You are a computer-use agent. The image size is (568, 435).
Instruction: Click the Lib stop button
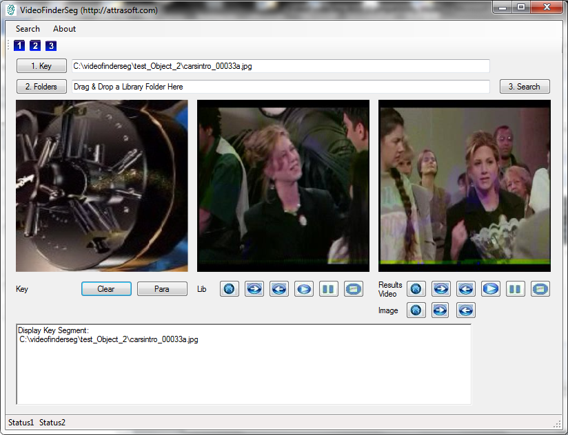354,289
